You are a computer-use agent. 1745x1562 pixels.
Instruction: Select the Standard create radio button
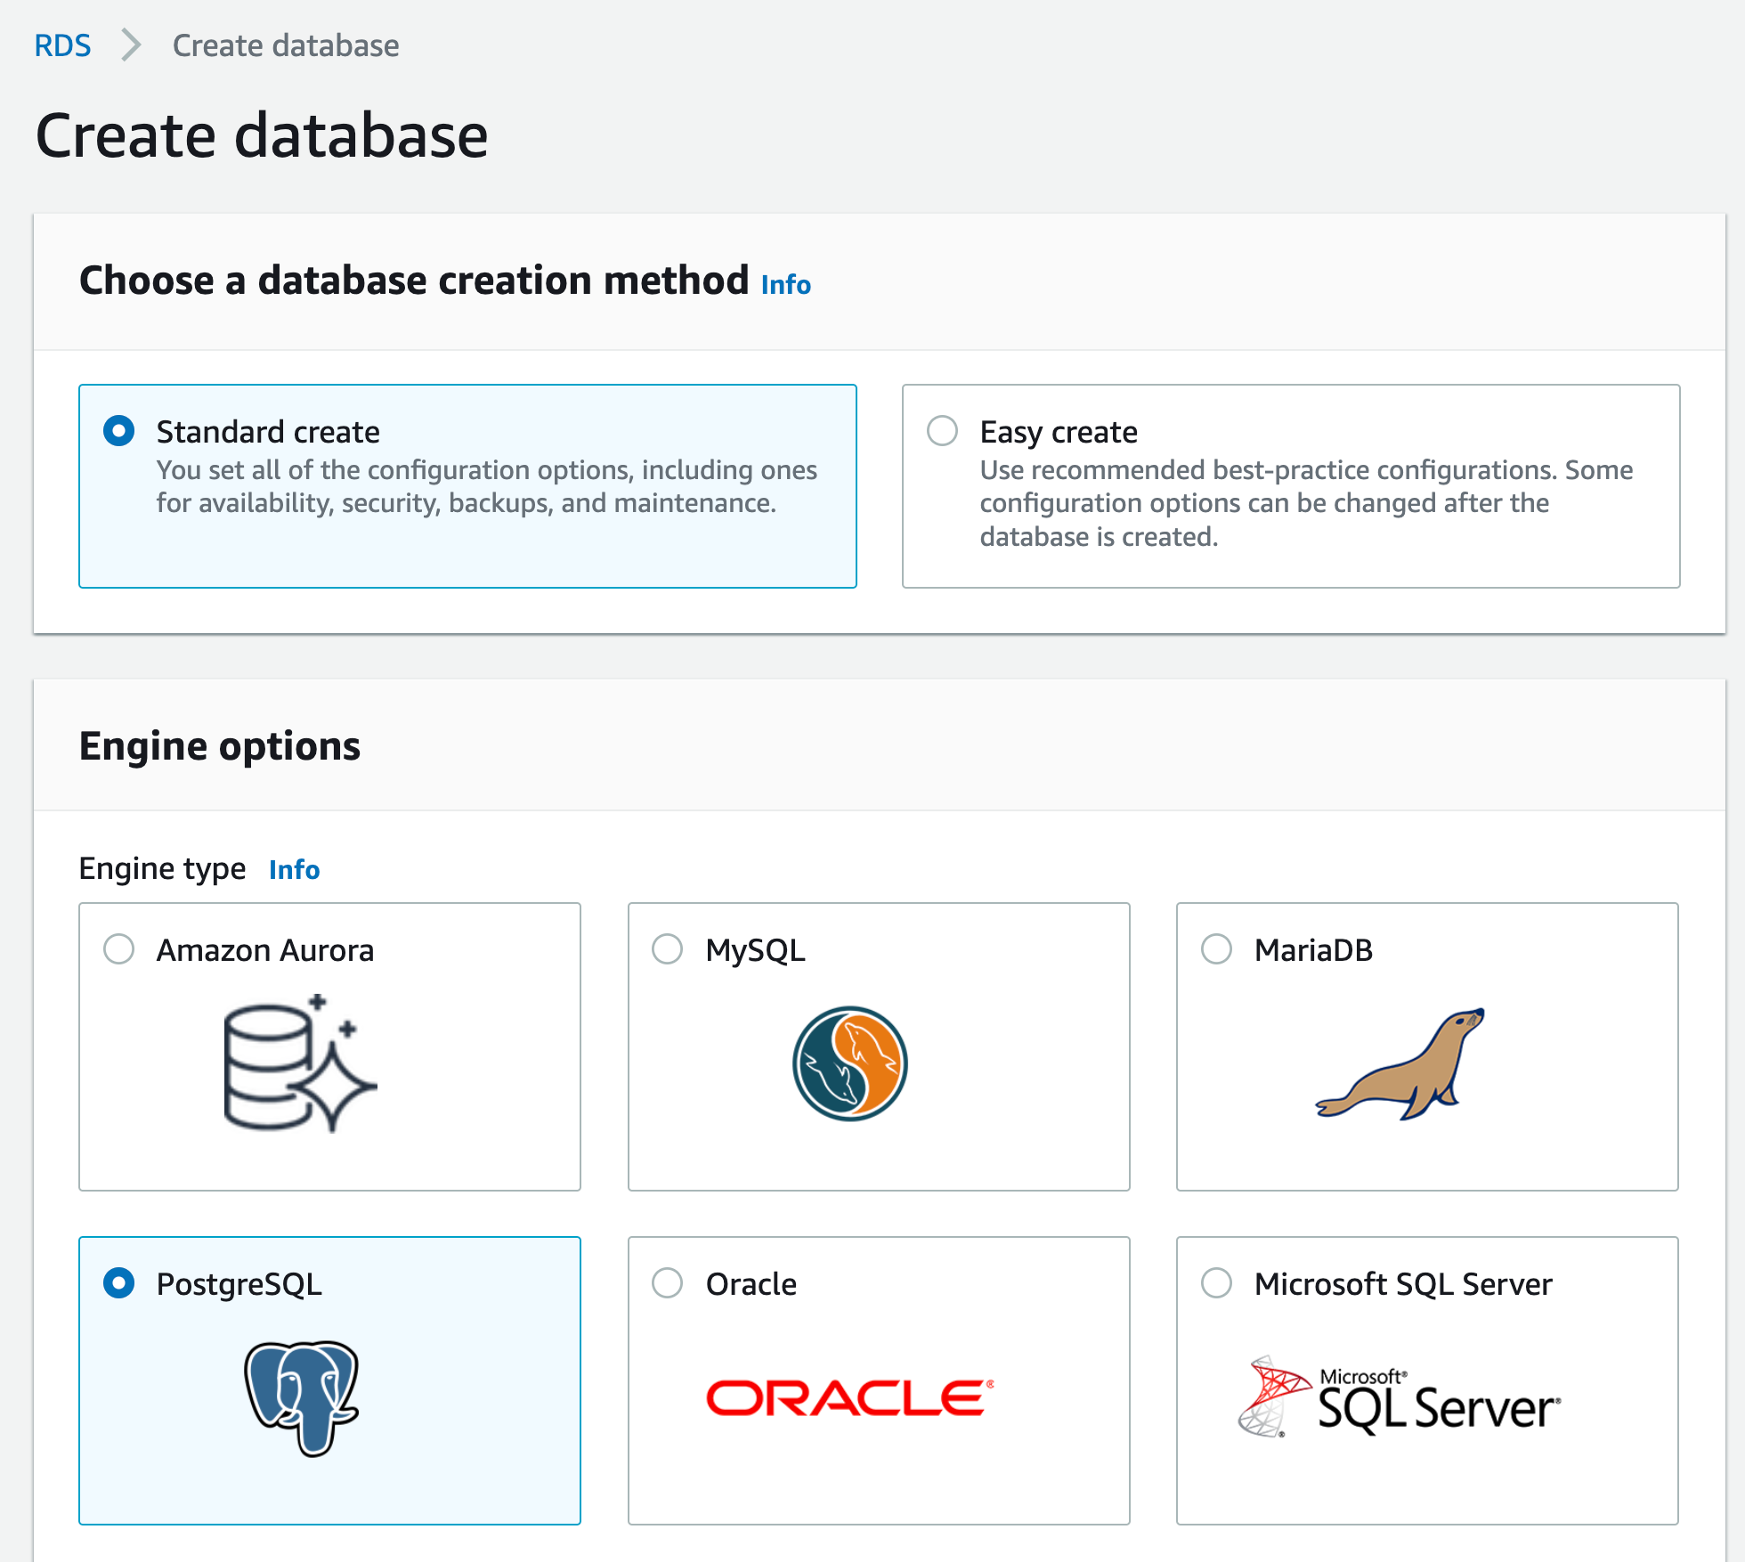119,431
